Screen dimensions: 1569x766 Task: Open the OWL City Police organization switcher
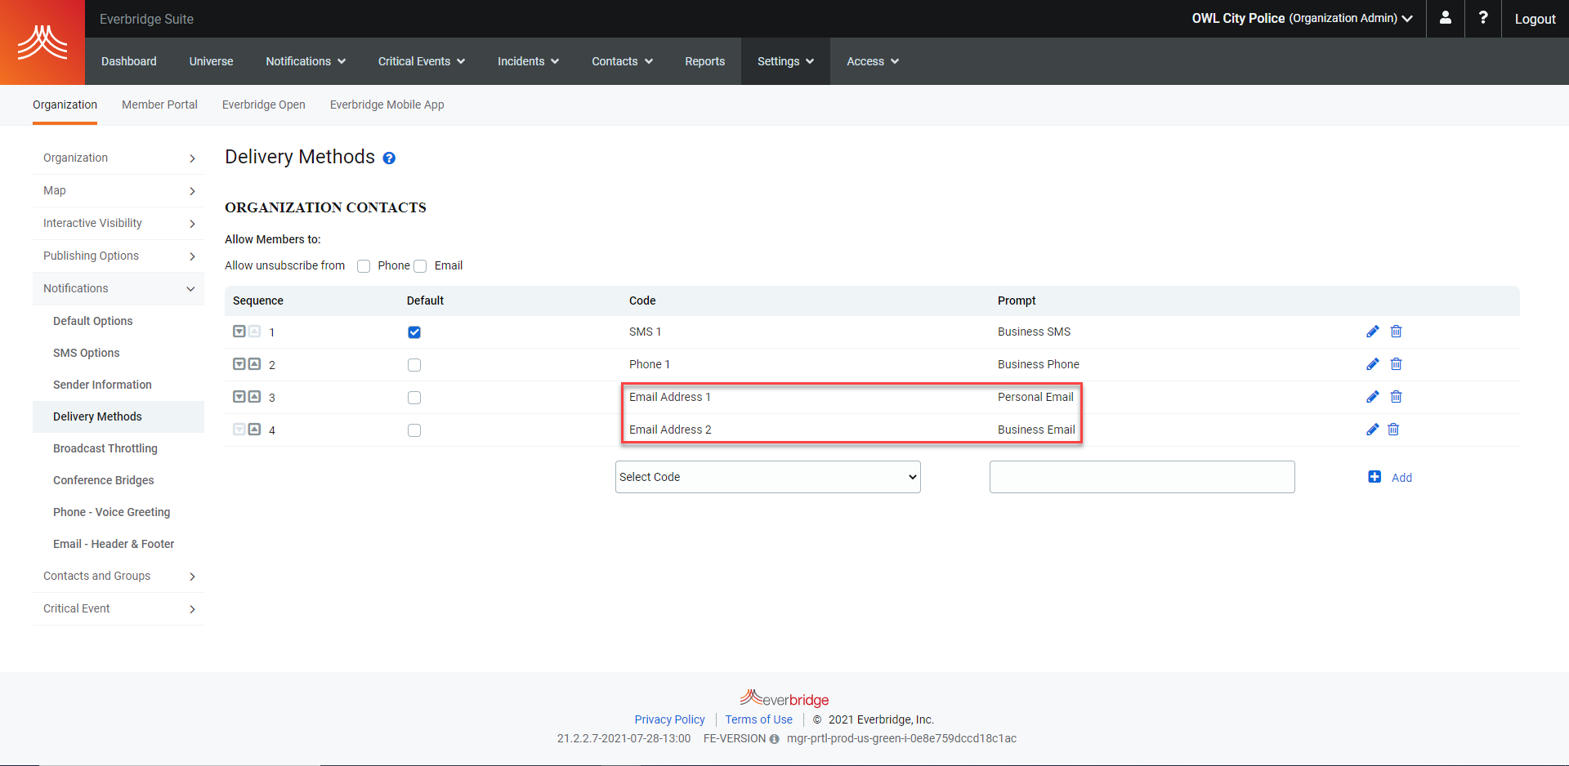pyautogui.click(x=1302, y=18)
